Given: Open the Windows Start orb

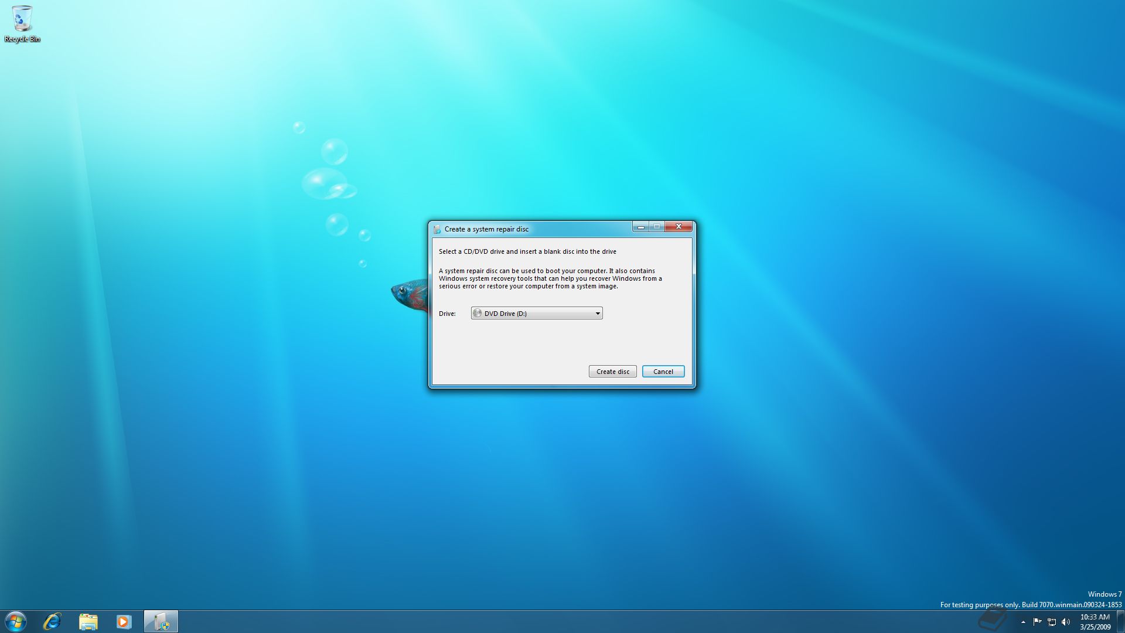Looking at the screenshot, I should click(16, 621).
